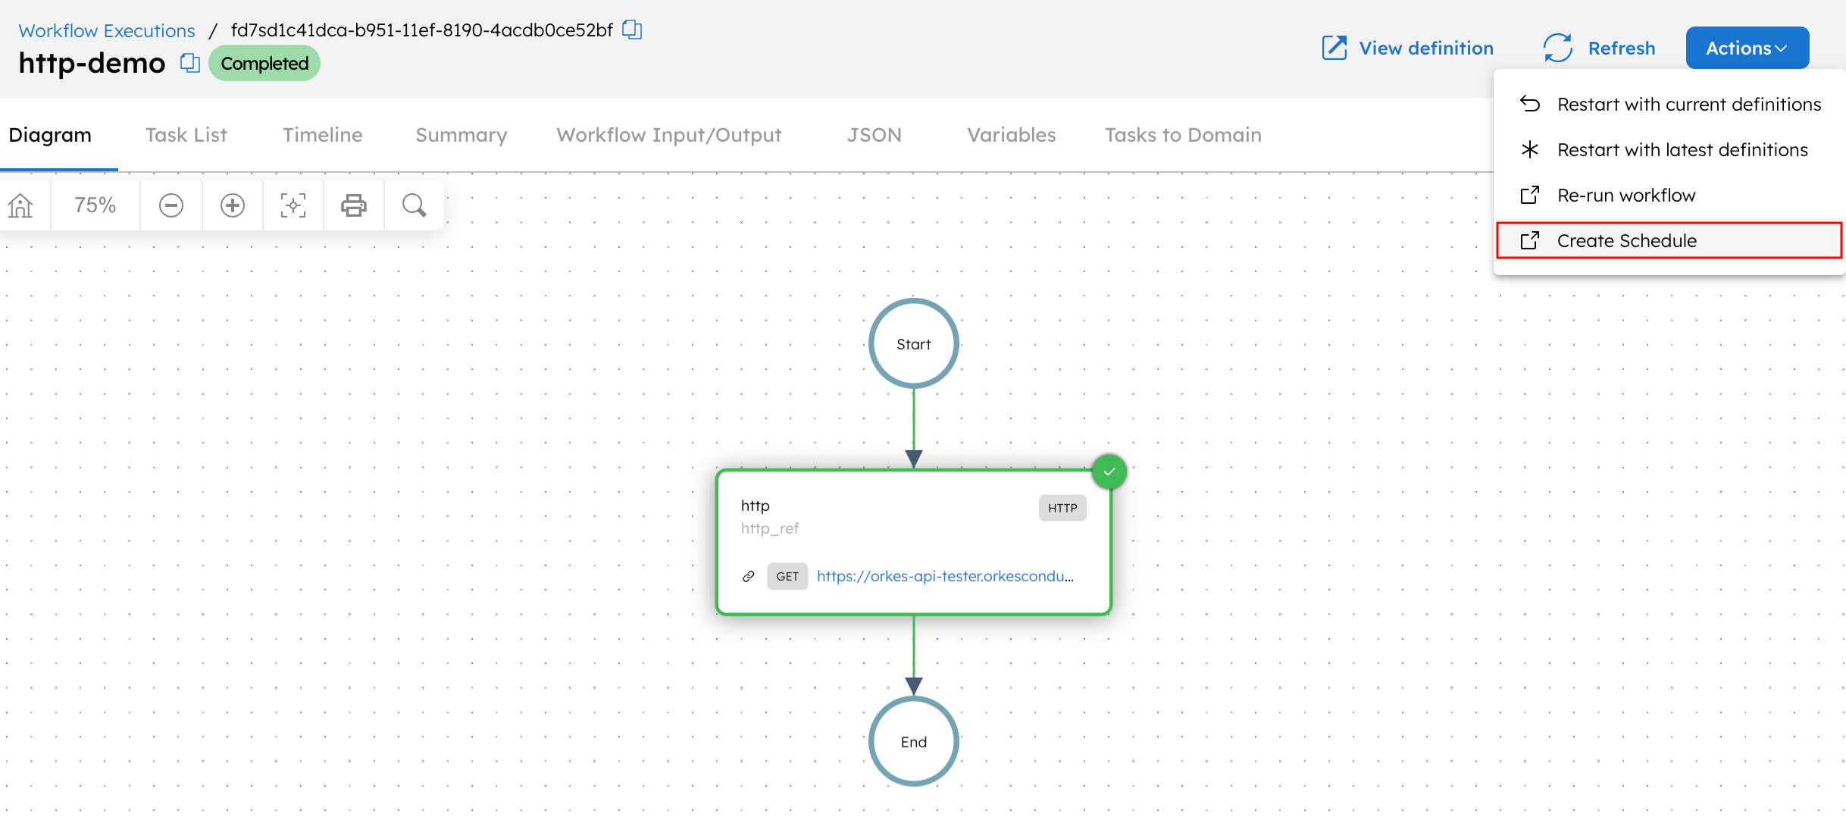Click the Re-run workflow external icon
Viewport: 1846px width, 833px height.
point(1530,195)
